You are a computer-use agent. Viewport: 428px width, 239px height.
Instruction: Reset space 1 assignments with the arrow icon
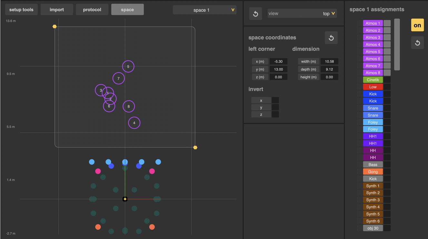tap(417, 43)
